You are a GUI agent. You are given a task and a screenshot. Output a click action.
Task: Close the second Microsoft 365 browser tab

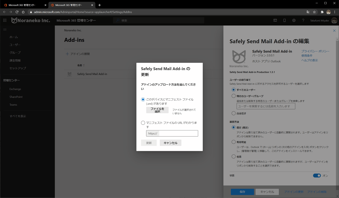92,5
